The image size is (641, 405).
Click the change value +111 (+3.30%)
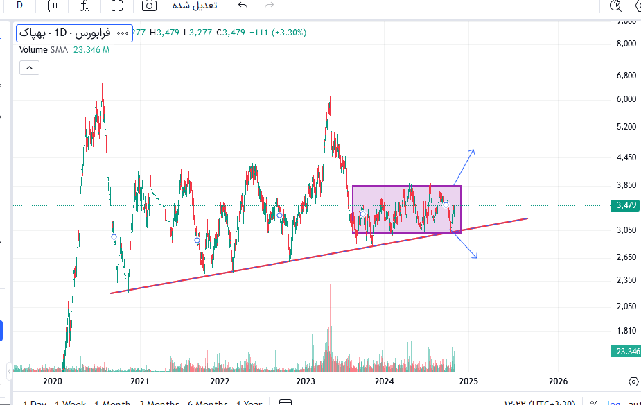click(x=278, y=33)
